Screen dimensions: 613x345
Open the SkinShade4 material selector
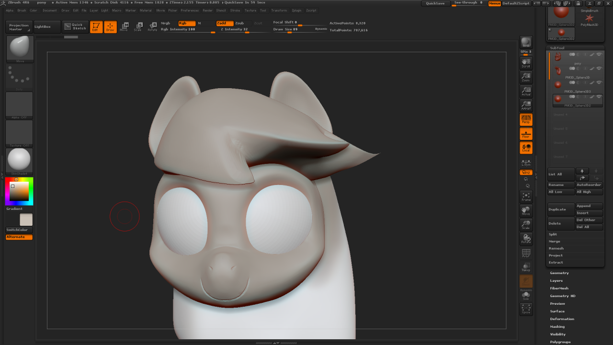[20, 161]
